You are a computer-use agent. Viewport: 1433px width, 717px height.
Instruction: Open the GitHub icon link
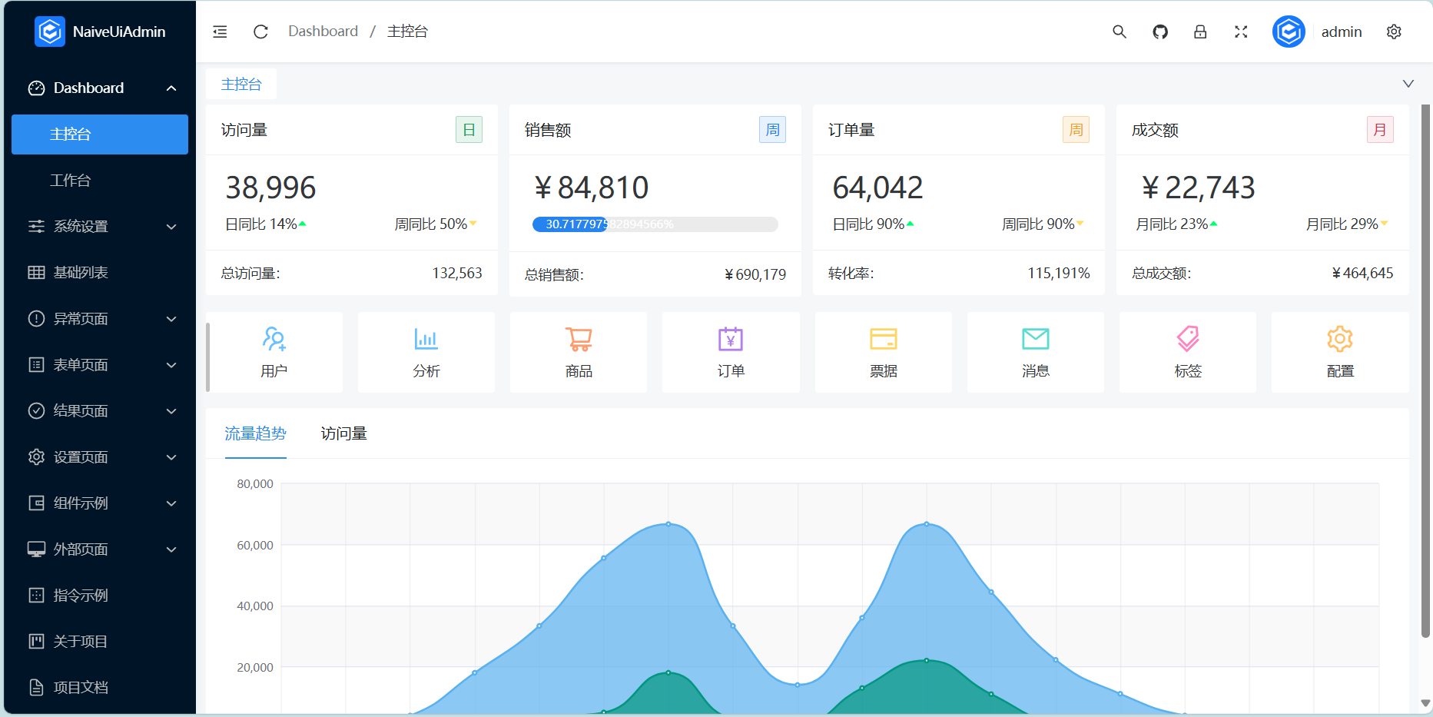click(x=1160, y=32)
